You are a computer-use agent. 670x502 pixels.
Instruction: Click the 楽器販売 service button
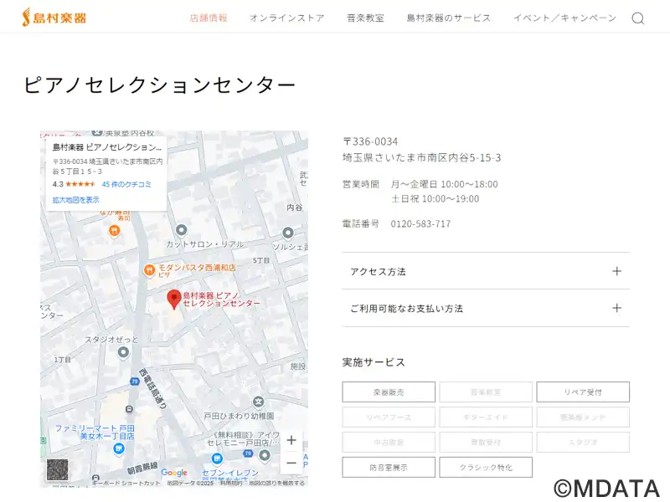[389, 392]
